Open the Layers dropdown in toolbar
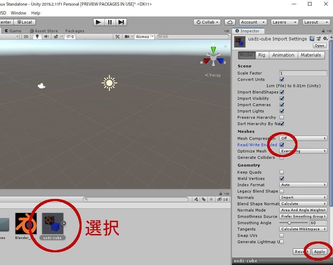 pyautogui.click(x=284, y=22)
